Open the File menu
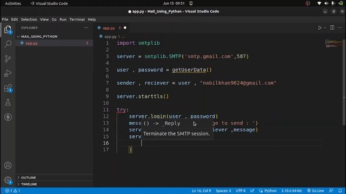This screenshot has width=346, height=194. [x=5, y=19]
